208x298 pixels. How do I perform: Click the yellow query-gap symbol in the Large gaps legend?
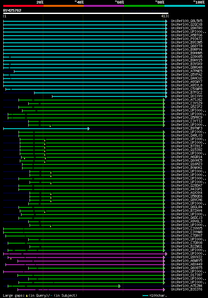point(27,295)
